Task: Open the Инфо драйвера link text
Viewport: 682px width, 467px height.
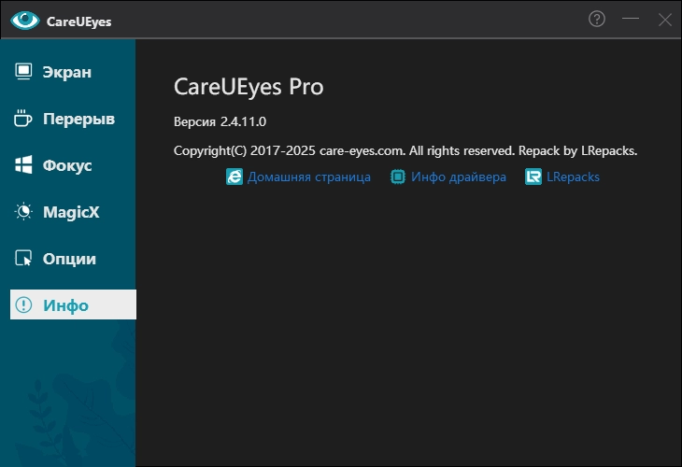Action: pos(459,177)
